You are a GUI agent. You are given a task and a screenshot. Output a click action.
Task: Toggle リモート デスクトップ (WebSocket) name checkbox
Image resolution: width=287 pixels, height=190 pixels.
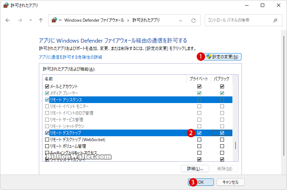tap(47, 140)
